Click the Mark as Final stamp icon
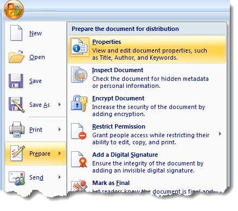This screenshot has width=238, height=211. point(79,186)
